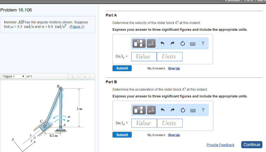
Task: Open the equation template palette in Part A
Action: [x=139, y=43]
